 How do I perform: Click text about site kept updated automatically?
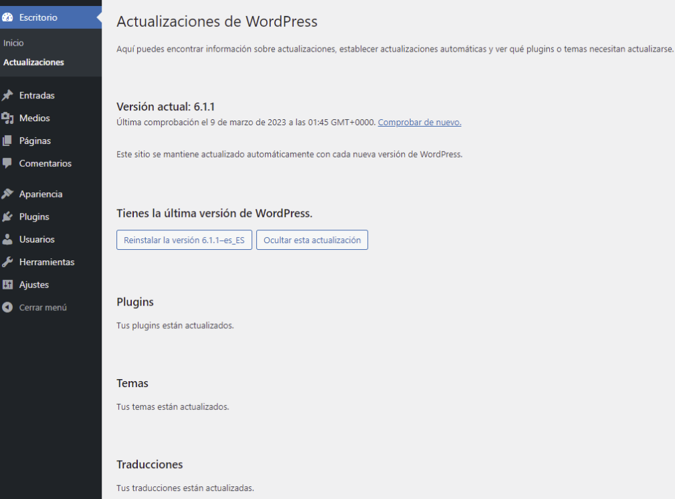(x=289, y=154)
